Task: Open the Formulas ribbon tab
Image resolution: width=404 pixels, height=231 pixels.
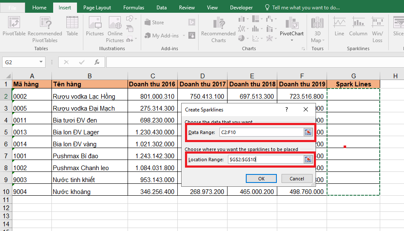Action: [134, 8]
